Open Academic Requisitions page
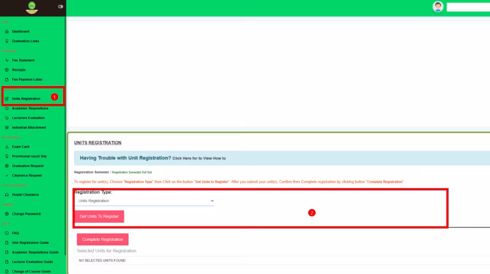 pyautogui.click(x=30, y=108)
